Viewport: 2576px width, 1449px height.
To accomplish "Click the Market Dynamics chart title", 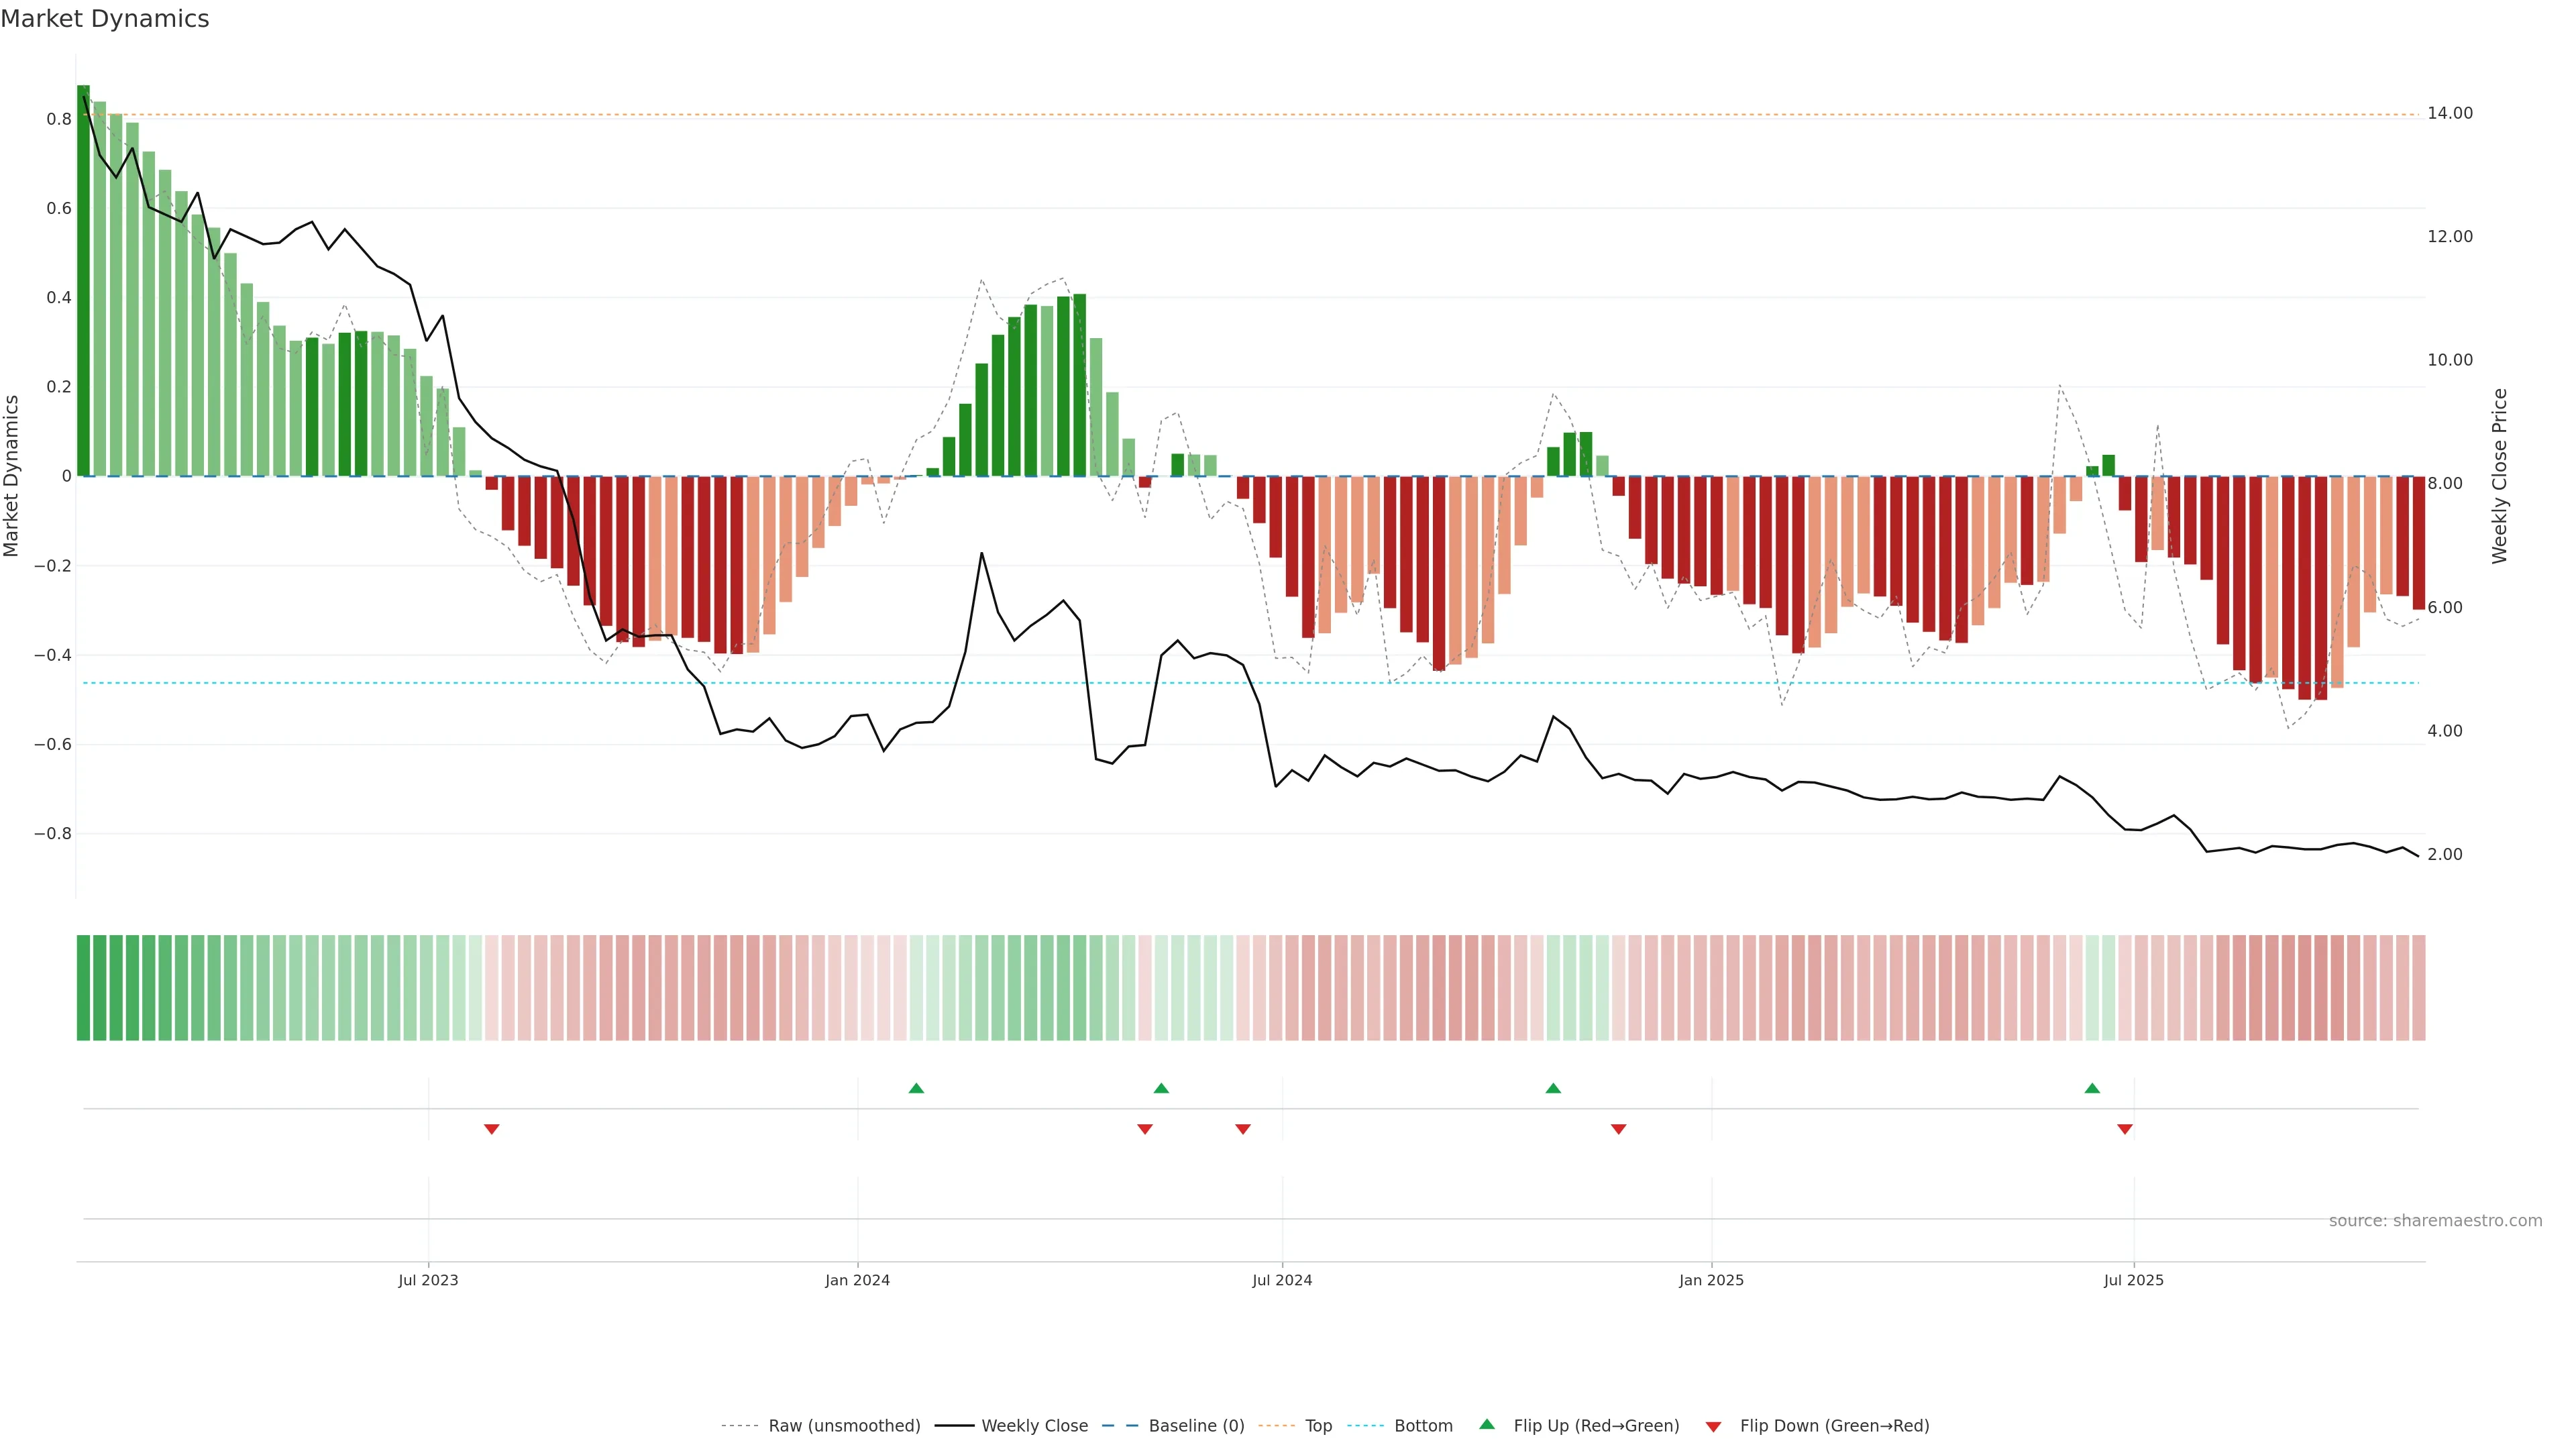I will point(105,19).
